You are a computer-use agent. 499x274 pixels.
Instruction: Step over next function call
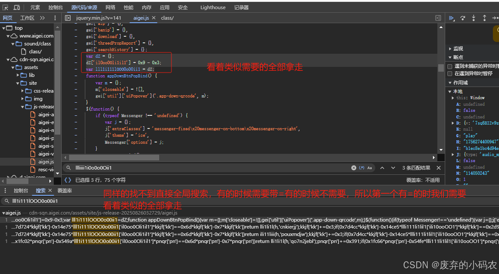coord(463,18)
